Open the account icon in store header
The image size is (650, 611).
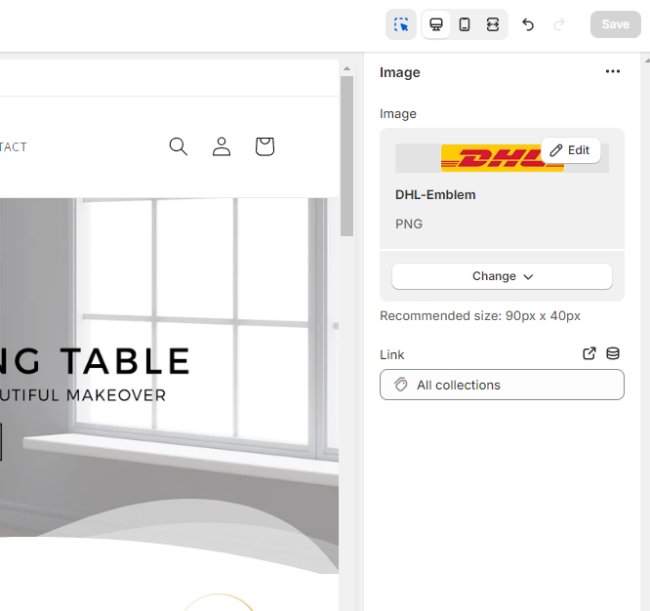[x=222, y=146]
